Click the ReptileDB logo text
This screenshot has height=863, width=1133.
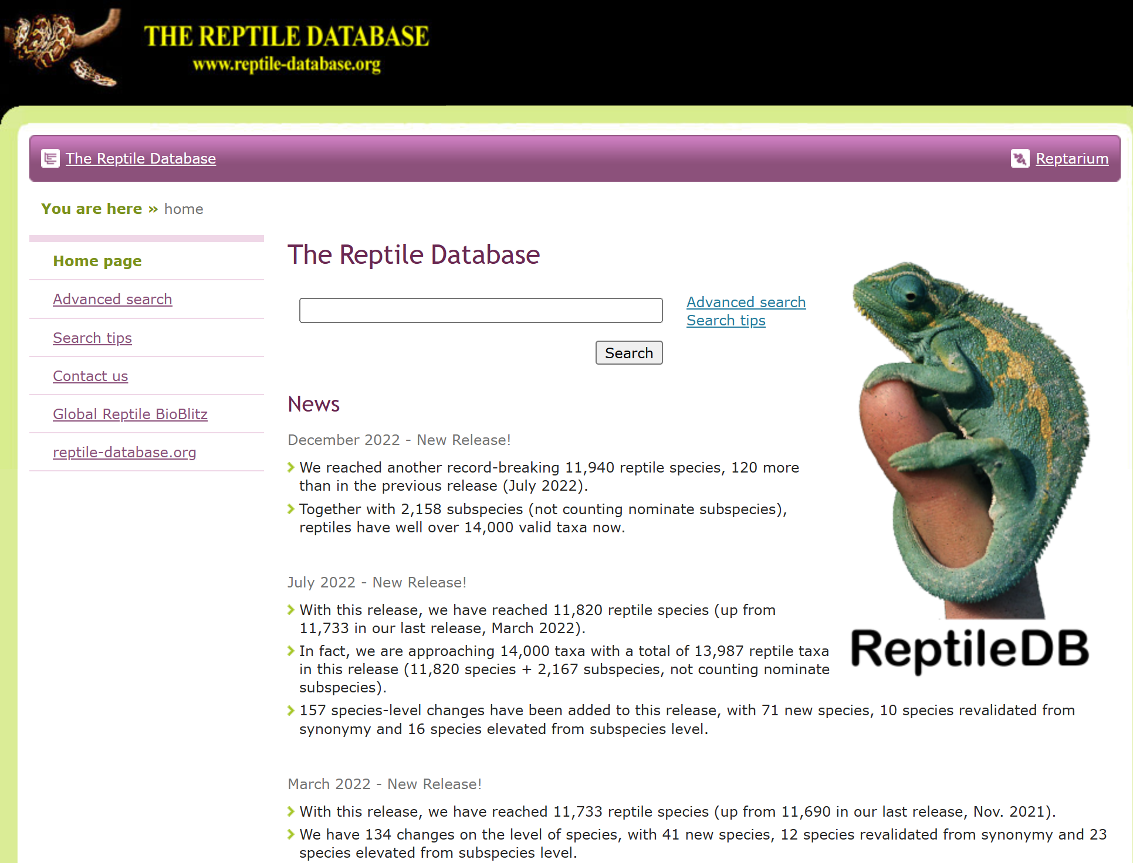pyautogui.click(x=969, y=650)
